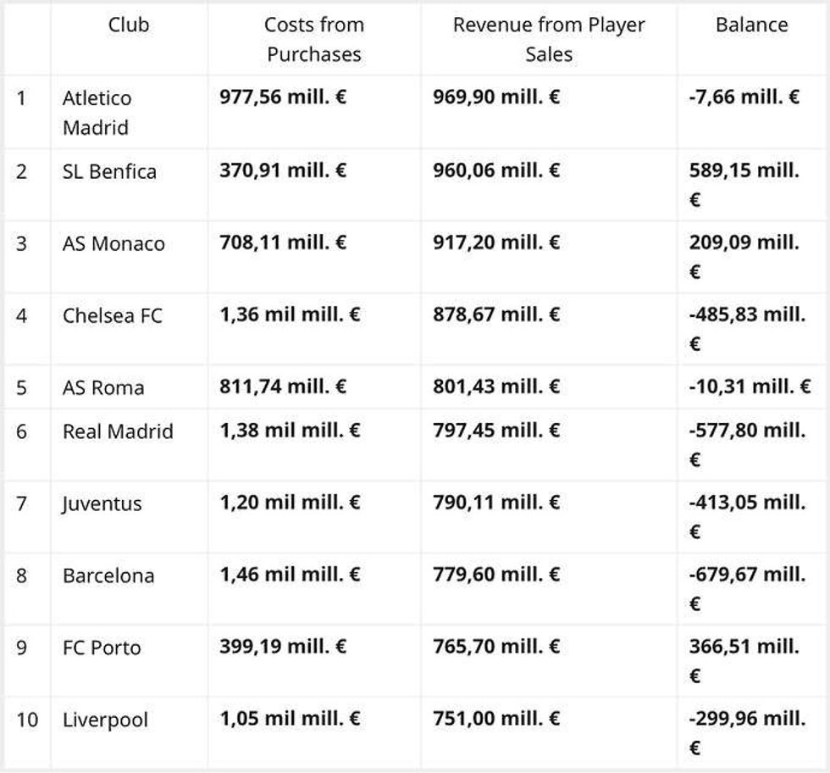This screenshot has height=773, width=830.
Task: Click the Costs from Purchases column header
Action: coord(314,39)
